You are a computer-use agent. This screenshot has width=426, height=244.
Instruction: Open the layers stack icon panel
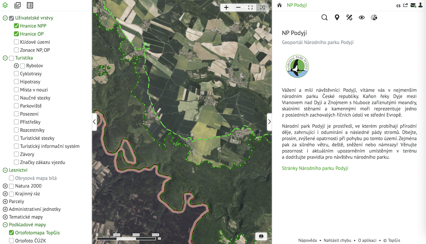point(5,5)
